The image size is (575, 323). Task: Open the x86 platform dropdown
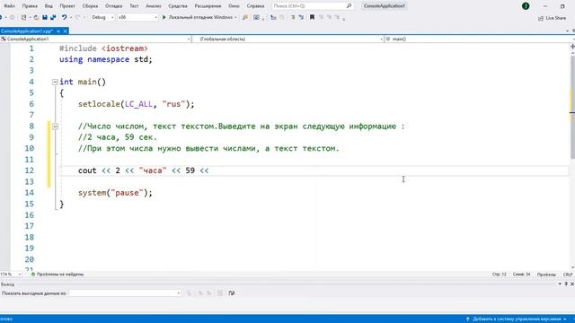[x=137, y=17]
